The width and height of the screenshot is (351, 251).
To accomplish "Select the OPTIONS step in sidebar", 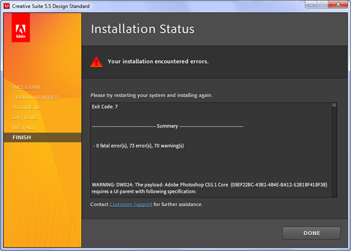I will pos(25,117).
